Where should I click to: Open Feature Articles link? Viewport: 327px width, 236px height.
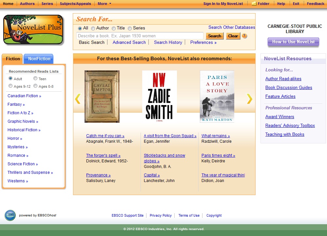point(280,97)
